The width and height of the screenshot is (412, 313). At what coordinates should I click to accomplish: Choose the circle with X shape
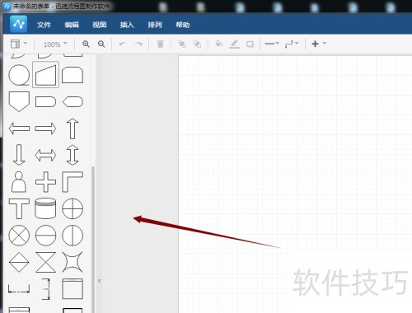pyautogui.click(x=19, y=236)
